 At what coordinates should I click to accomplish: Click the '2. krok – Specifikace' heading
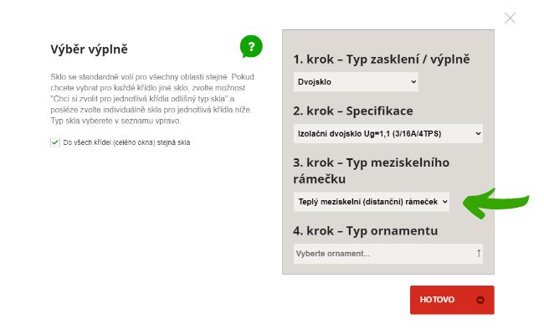tap(352, 111)
